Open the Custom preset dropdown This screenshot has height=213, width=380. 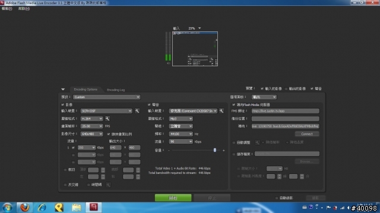106,97
